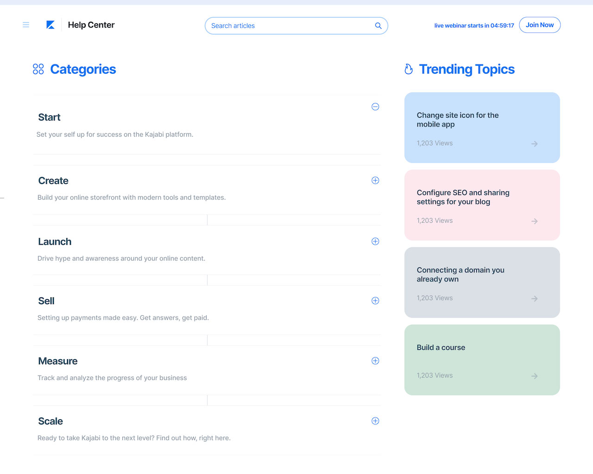This screenshot has width=593, height=474.
Task: Click the live webinar countdown link
Action: (474, 25)
